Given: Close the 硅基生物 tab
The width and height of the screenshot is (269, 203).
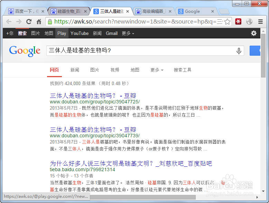Looking at the screenshot, I should pyautogui.click(x=85, y=11).
